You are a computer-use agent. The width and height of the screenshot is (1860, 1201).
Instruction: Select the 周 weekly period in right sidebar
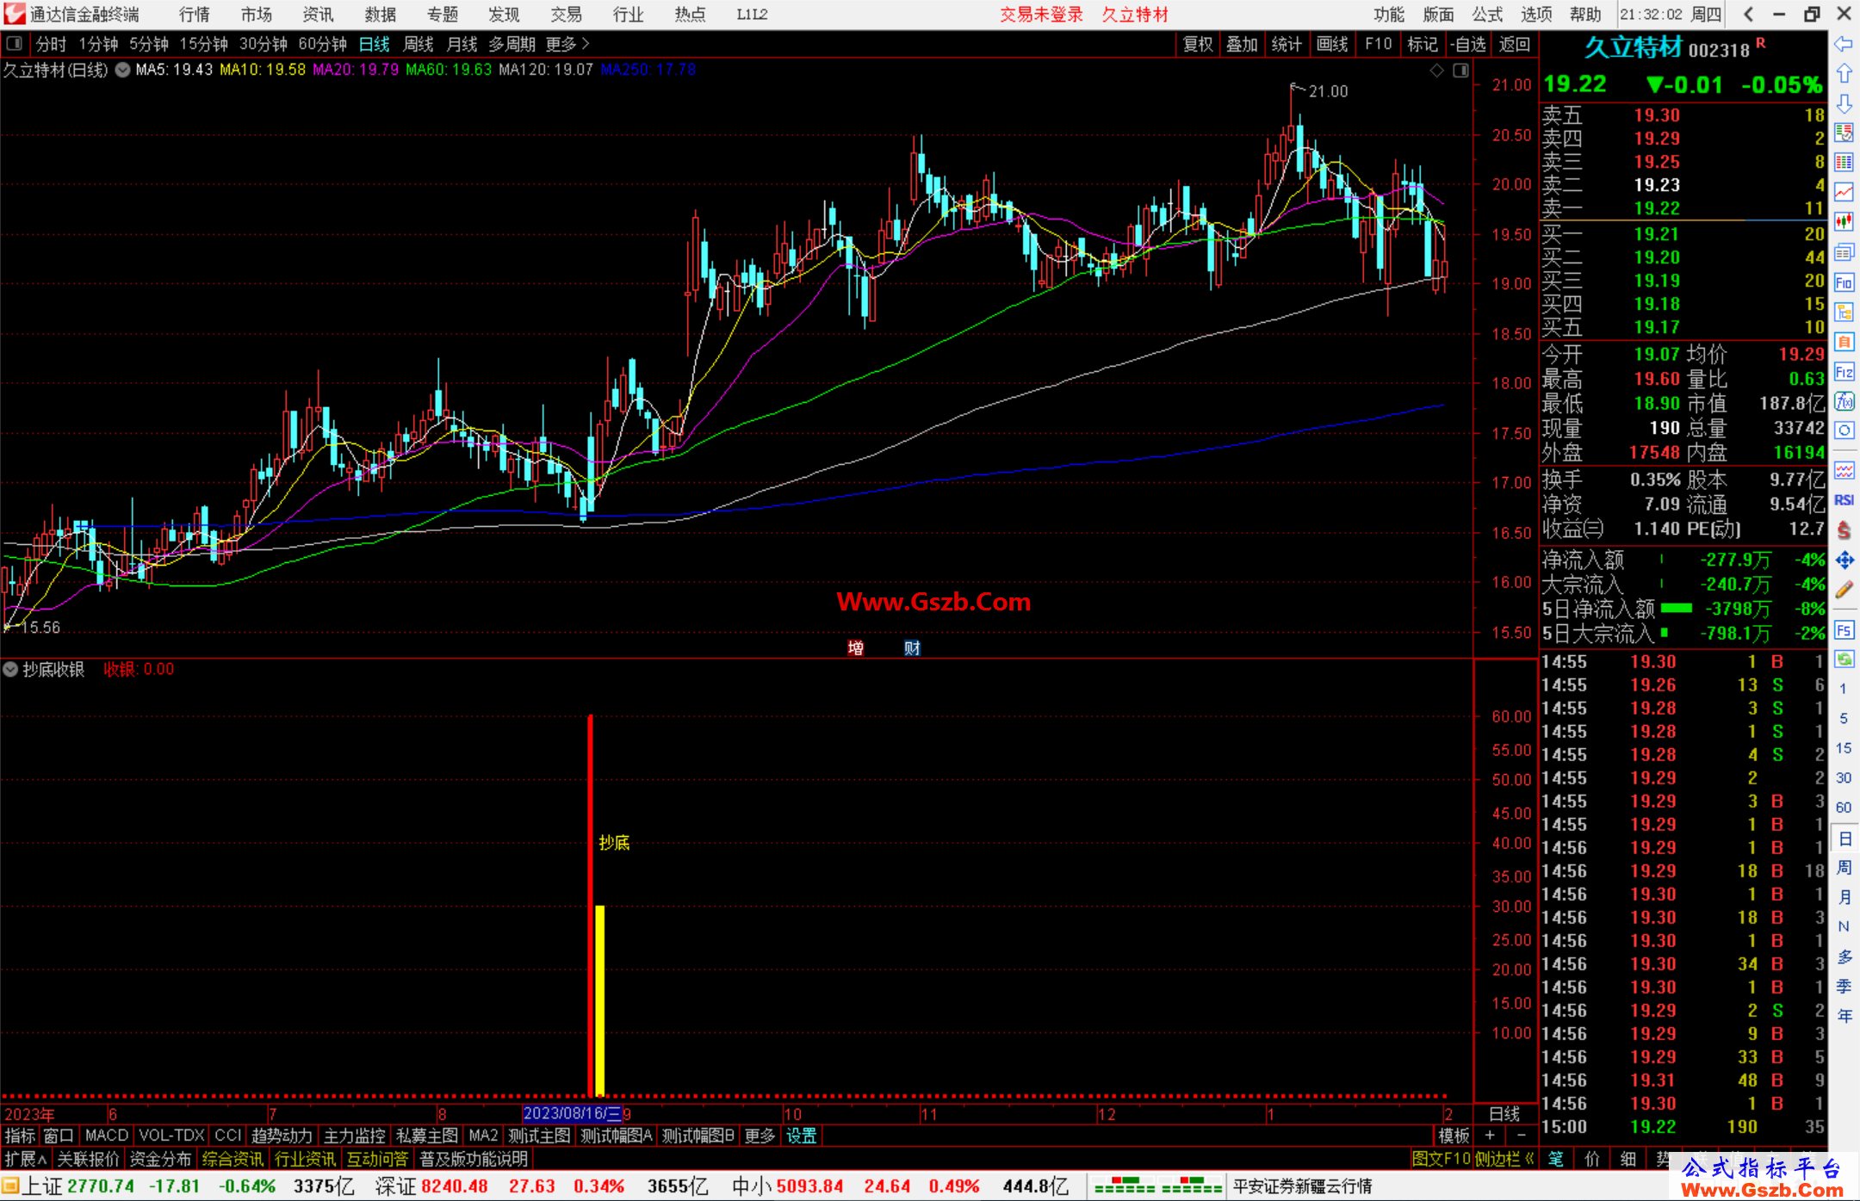1844,867
